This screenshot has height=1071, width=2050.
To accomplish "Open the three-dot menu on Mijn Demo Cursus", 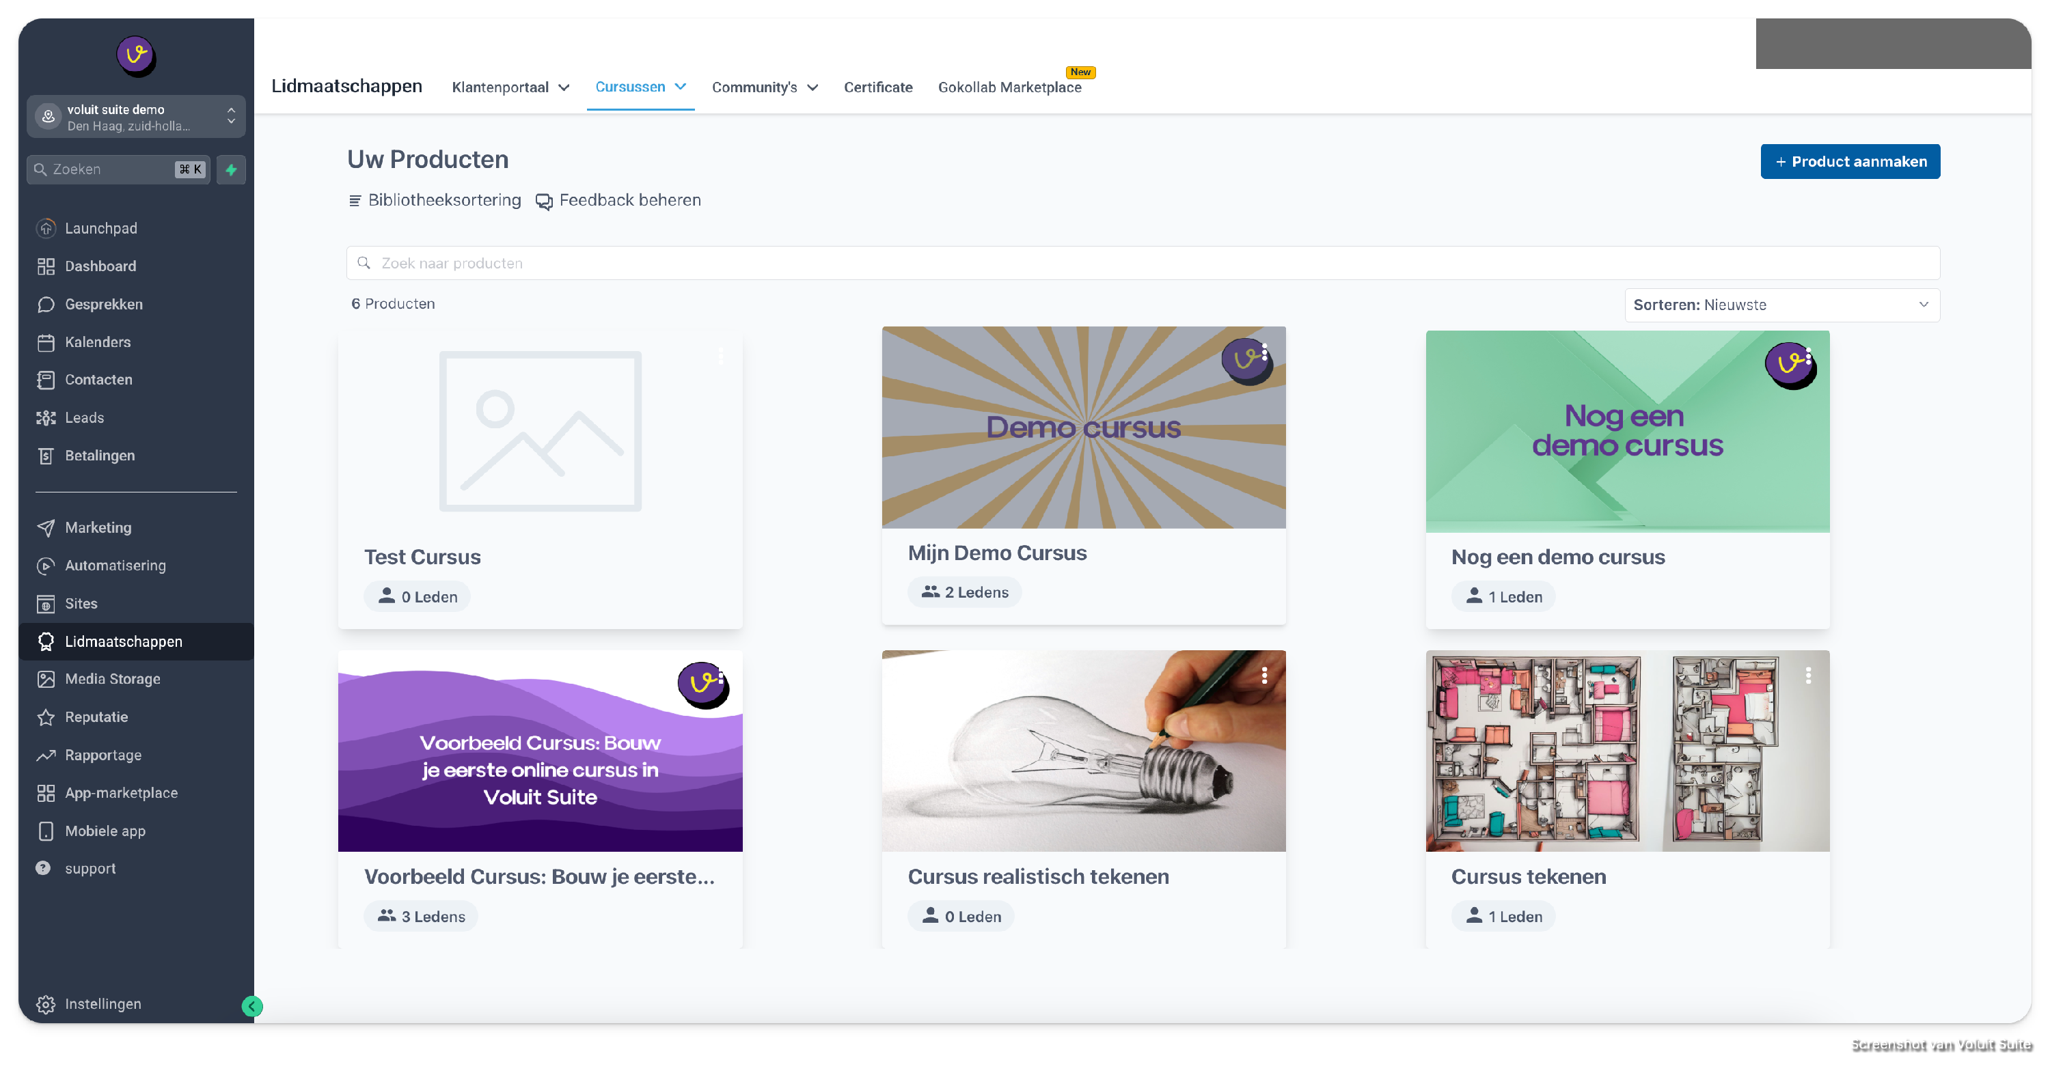I will coord(1265,352).
